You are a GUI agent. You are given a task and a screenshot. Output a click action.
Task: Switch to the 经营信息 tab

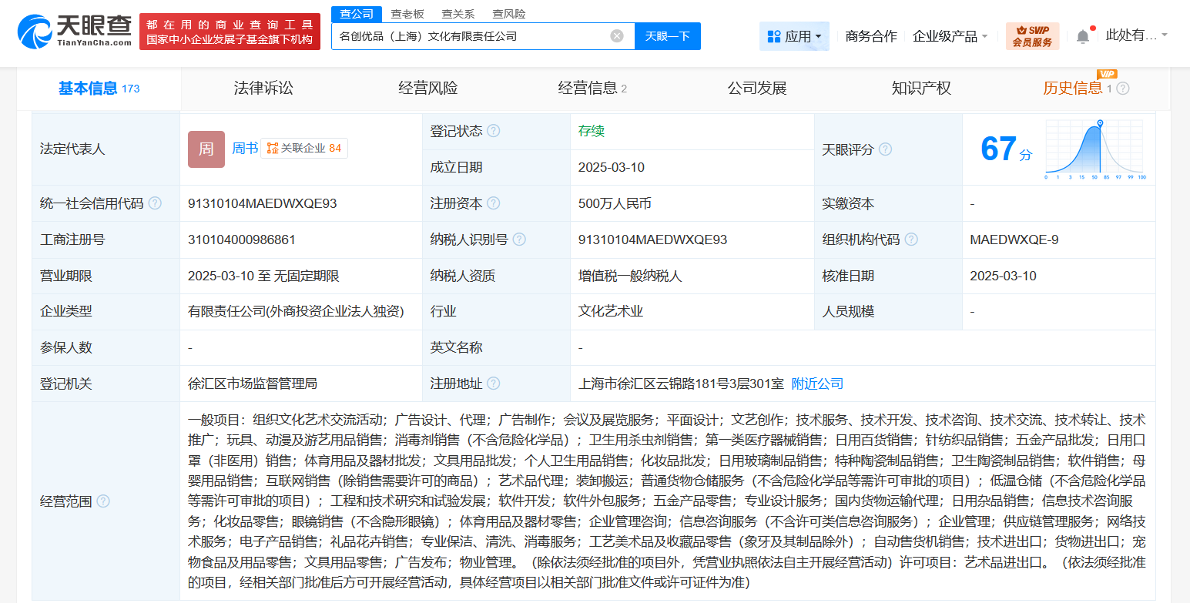click(588, 88)
